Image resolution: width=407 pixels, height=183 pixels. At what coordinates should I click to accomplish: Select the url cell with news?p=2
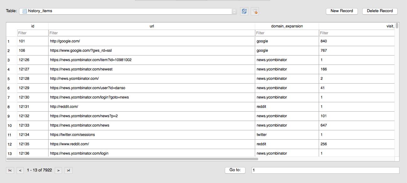tap(152, 116)
